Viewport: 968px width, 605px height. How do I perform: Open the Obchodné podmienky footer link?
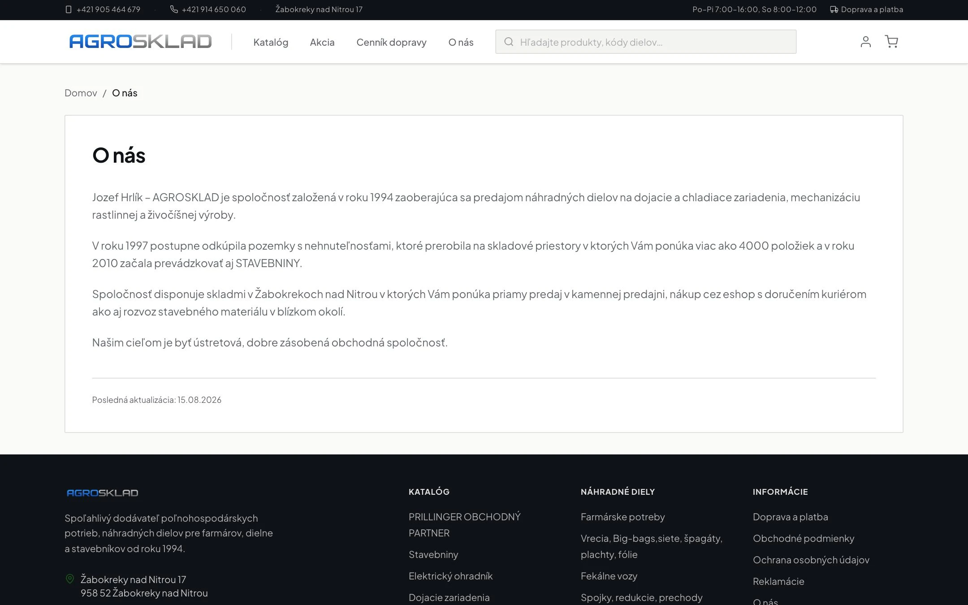804,538
